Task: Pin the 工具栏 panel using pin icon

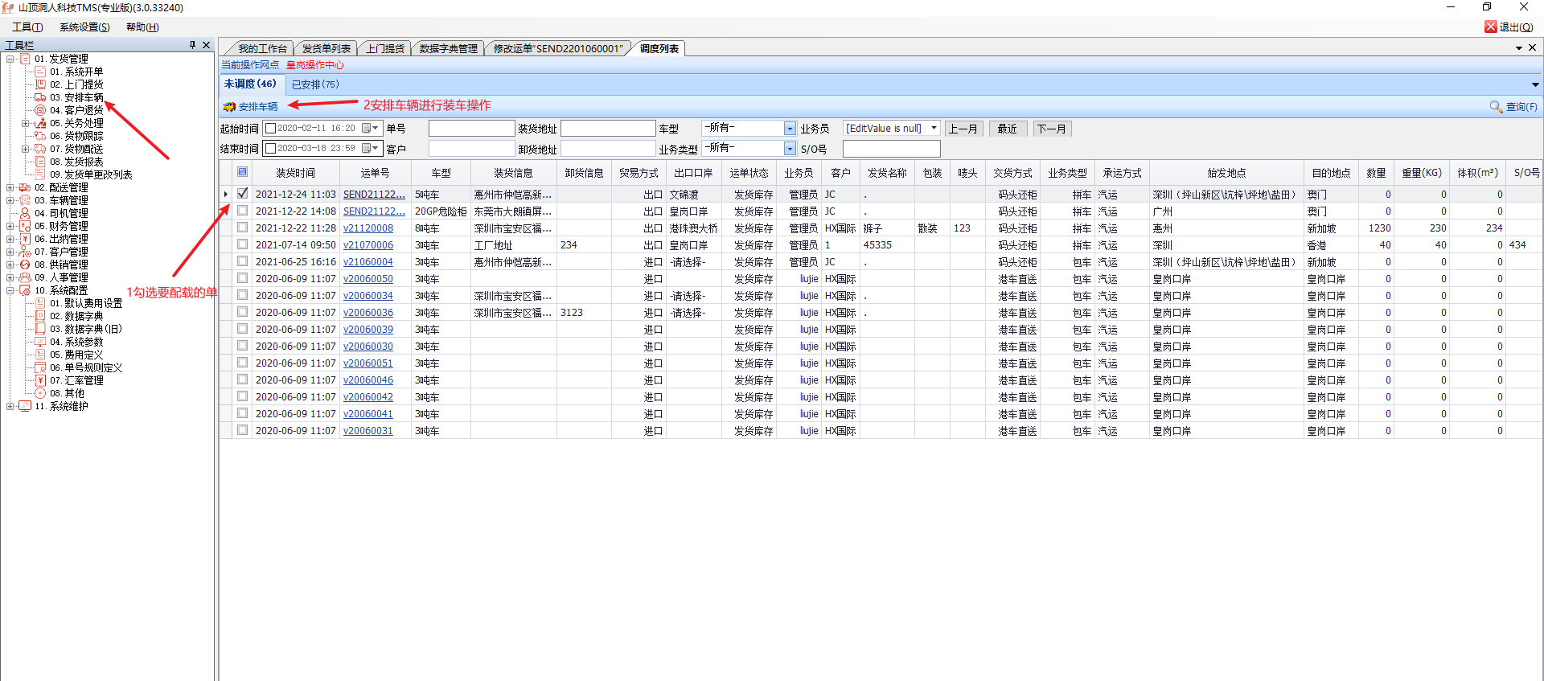Action: click(x=192, y=45)
